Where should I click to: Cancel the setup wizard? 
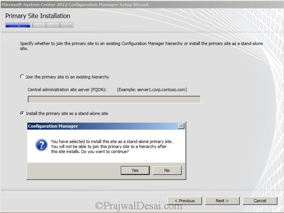[x=260, y=201]
